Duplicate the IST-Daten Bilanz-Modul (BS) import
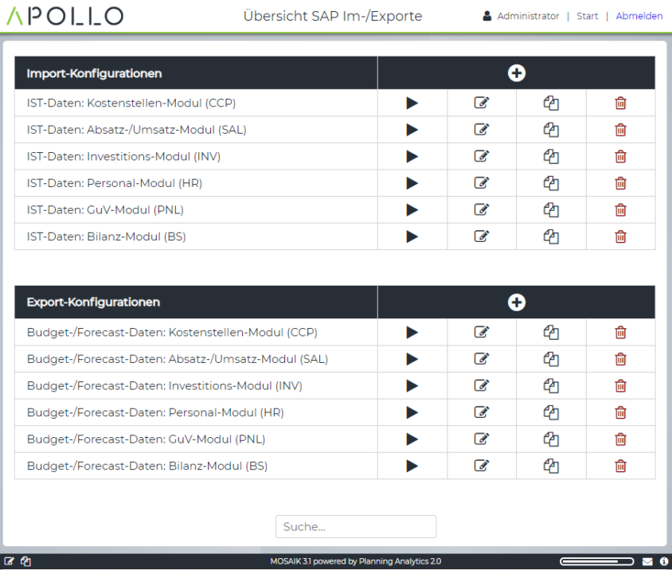Viewport: 672px width, 570px height. [551, 236]
